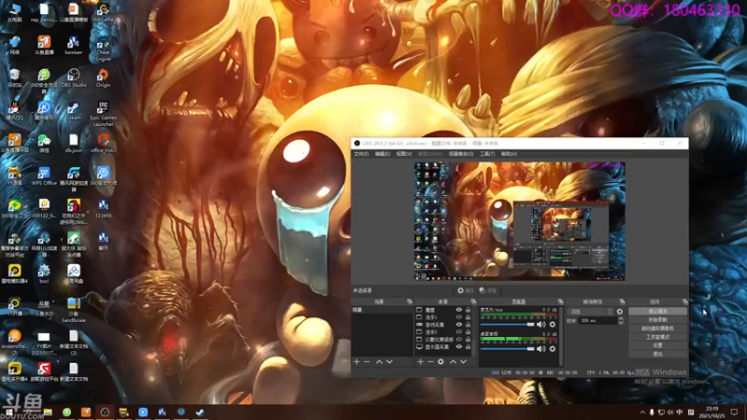The height and width of the screenshot is (420, 747).
Task: Toggle visibility of the 游戏采集 source
Action: [458, 325]
